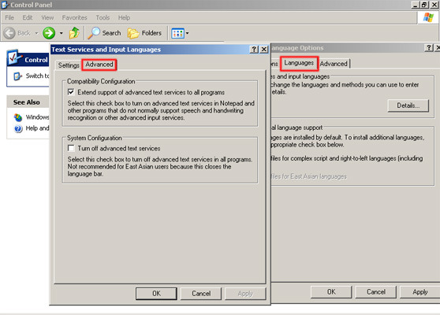Image resolution: width=440 pixels, height=315 pixels.
Task: Minimize the Control Panel window
Action: pyautogui.click(x=416, y=5)
